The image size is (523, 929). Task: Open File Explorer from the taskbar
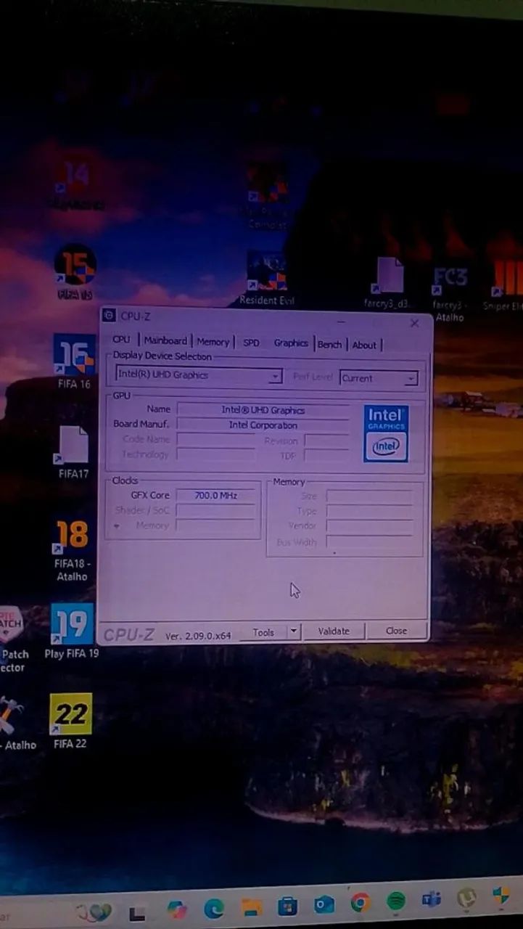(x=251, y=907)
